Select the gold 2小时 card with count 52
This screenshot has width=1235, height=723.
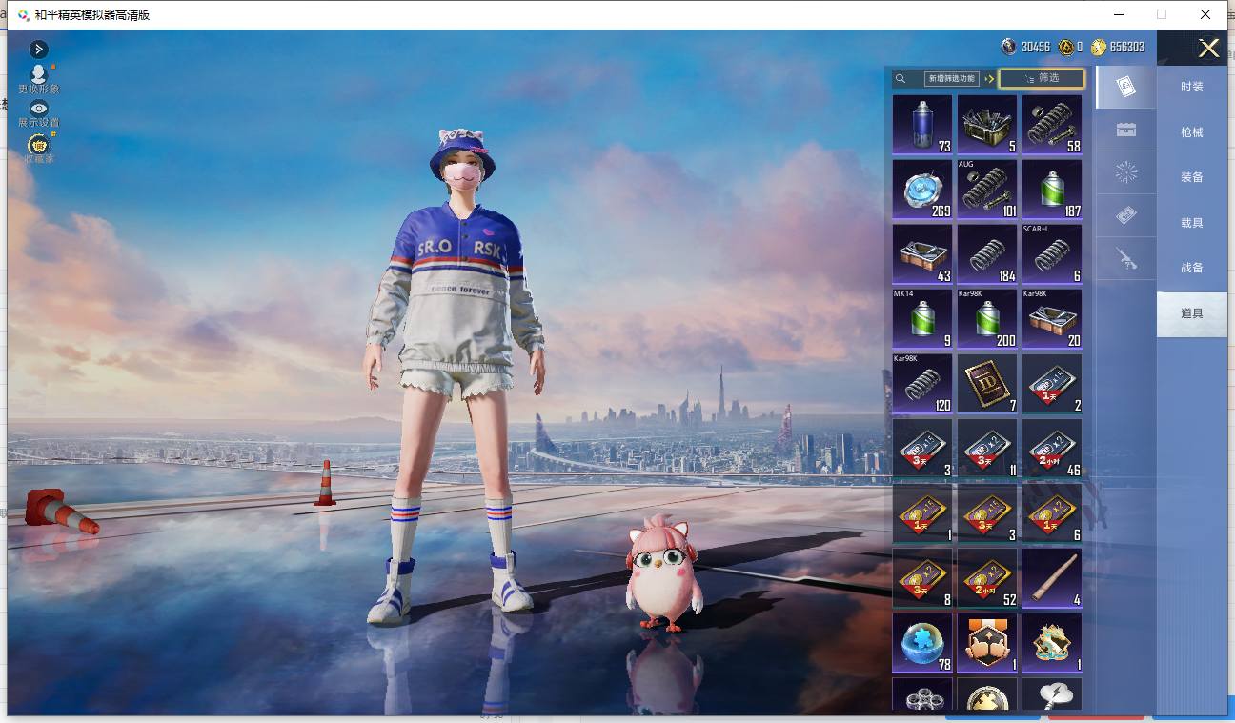pyautogui.click(x=986, y=577)
